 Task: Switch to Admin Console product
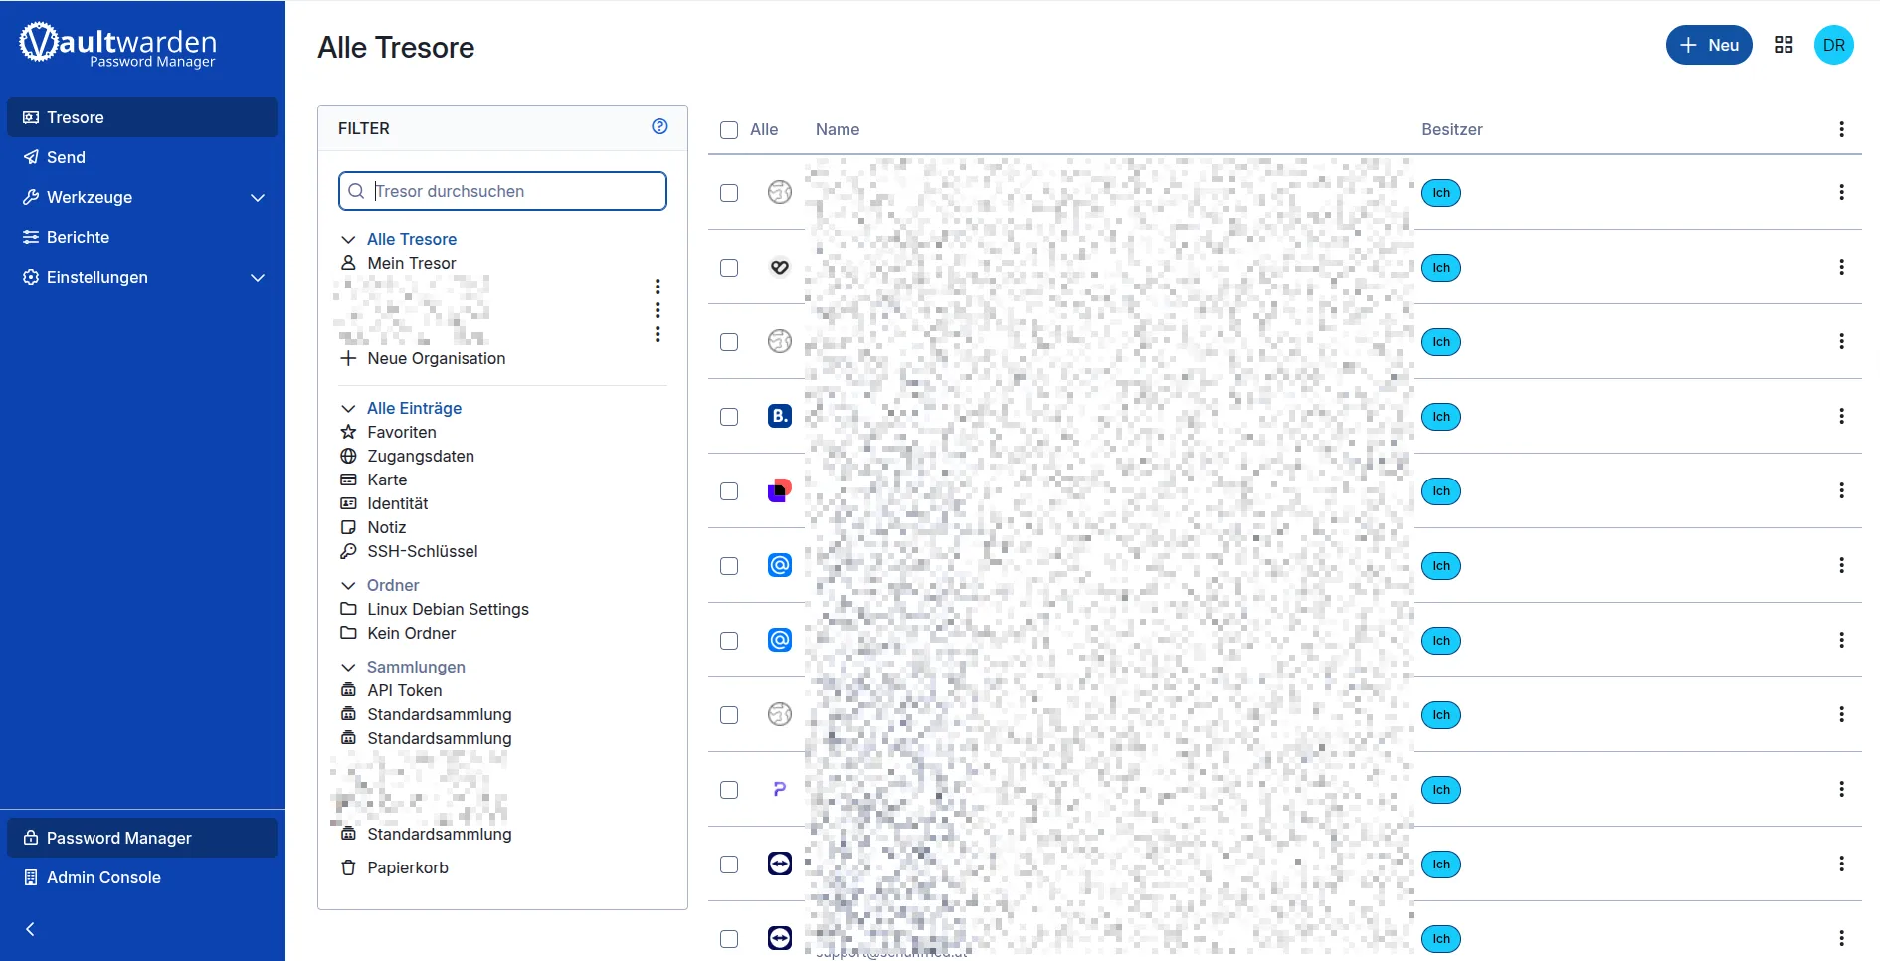point(142,877)
